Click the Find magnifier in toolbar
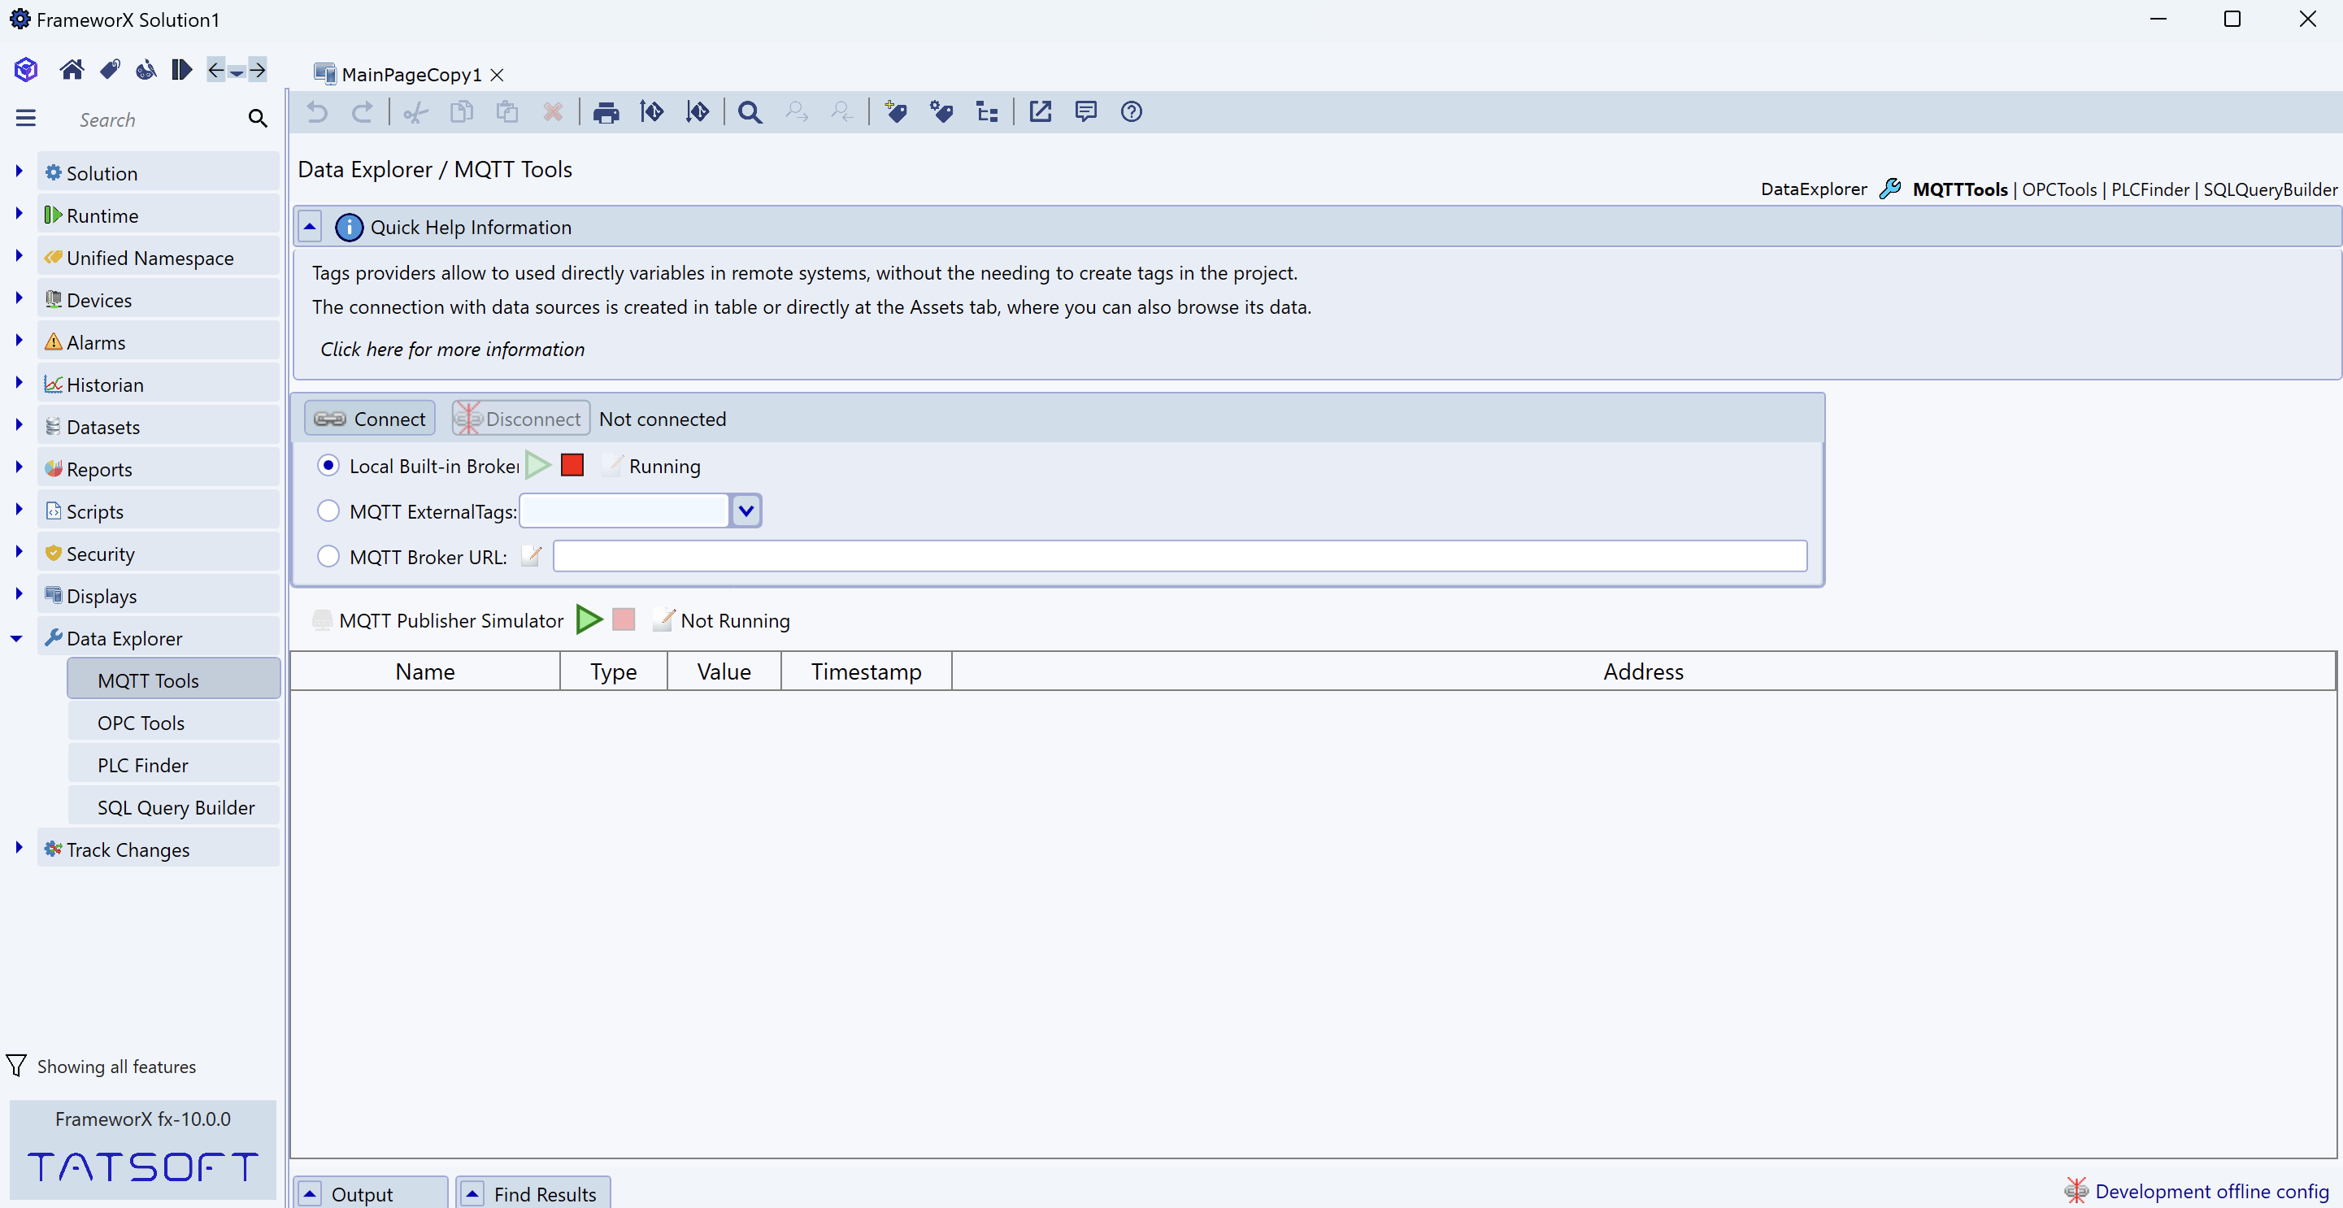This screenshot has width=2343, height=1208. point(750,112)
